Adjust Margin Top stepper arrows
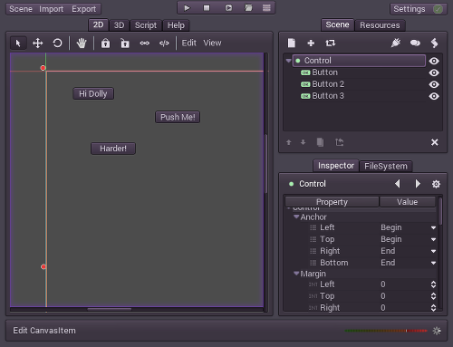 tap(433, 296)
